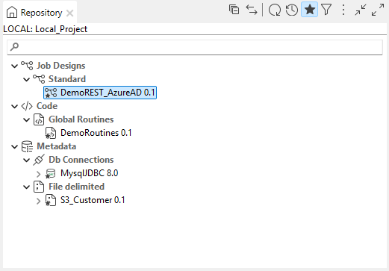Refresh the repository view
The width and height of the screenshot is (389, 271).
click(275, 10)
